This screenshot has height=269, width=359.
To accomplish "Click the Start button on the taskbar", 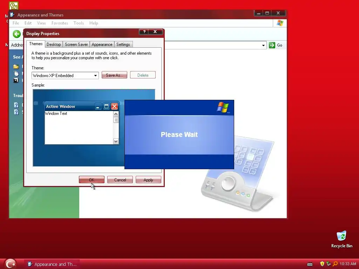I will (x=10, y=264).
